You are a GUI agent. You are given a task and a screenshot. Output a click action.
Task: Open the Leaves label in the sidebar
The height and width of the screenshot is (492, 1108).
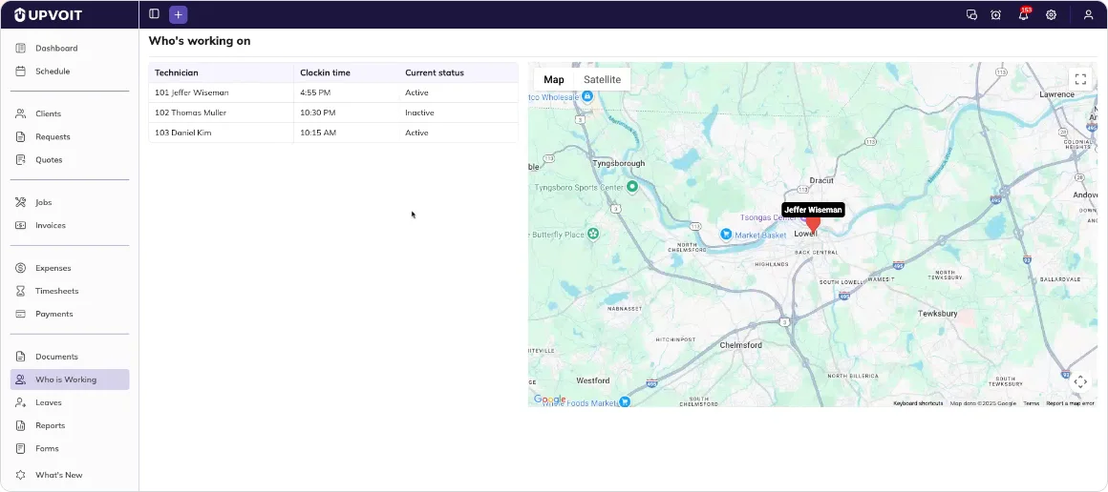tap(49, 402)
